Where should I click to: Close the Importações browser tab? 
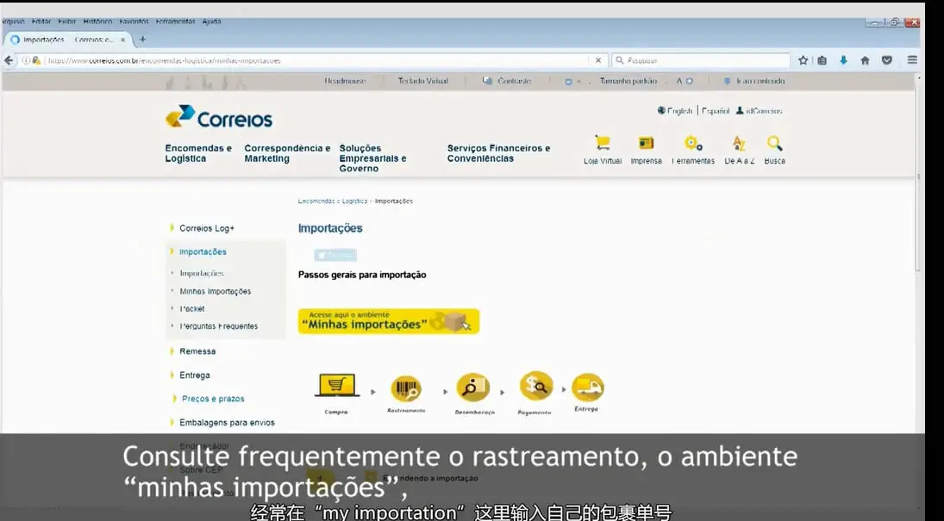122,40
